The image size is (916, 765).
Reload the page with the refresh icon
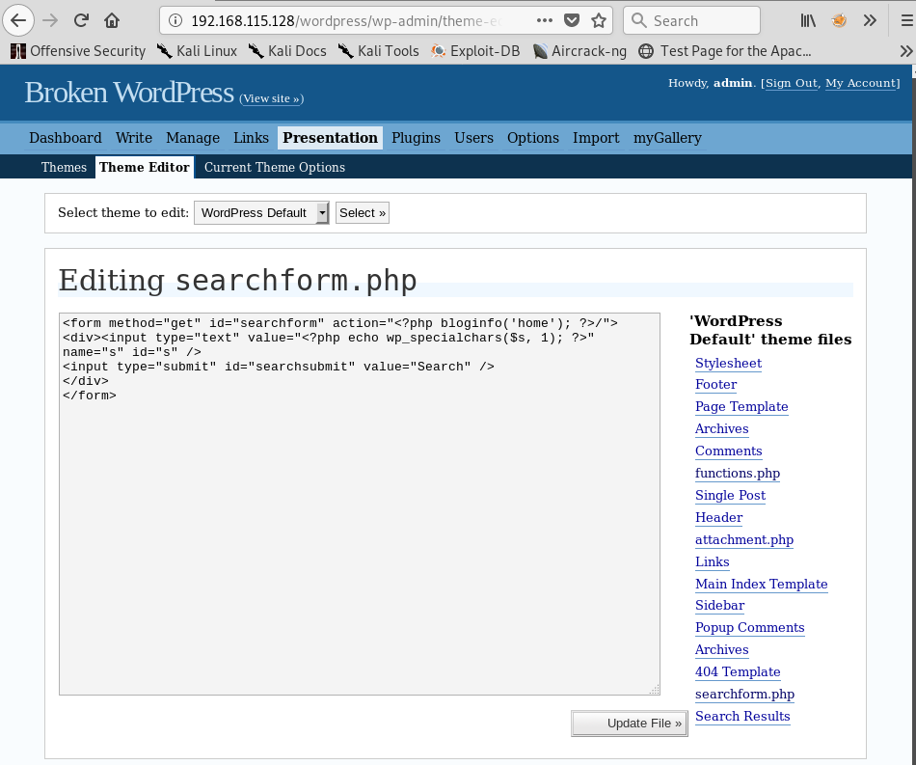tap(81, 20)
